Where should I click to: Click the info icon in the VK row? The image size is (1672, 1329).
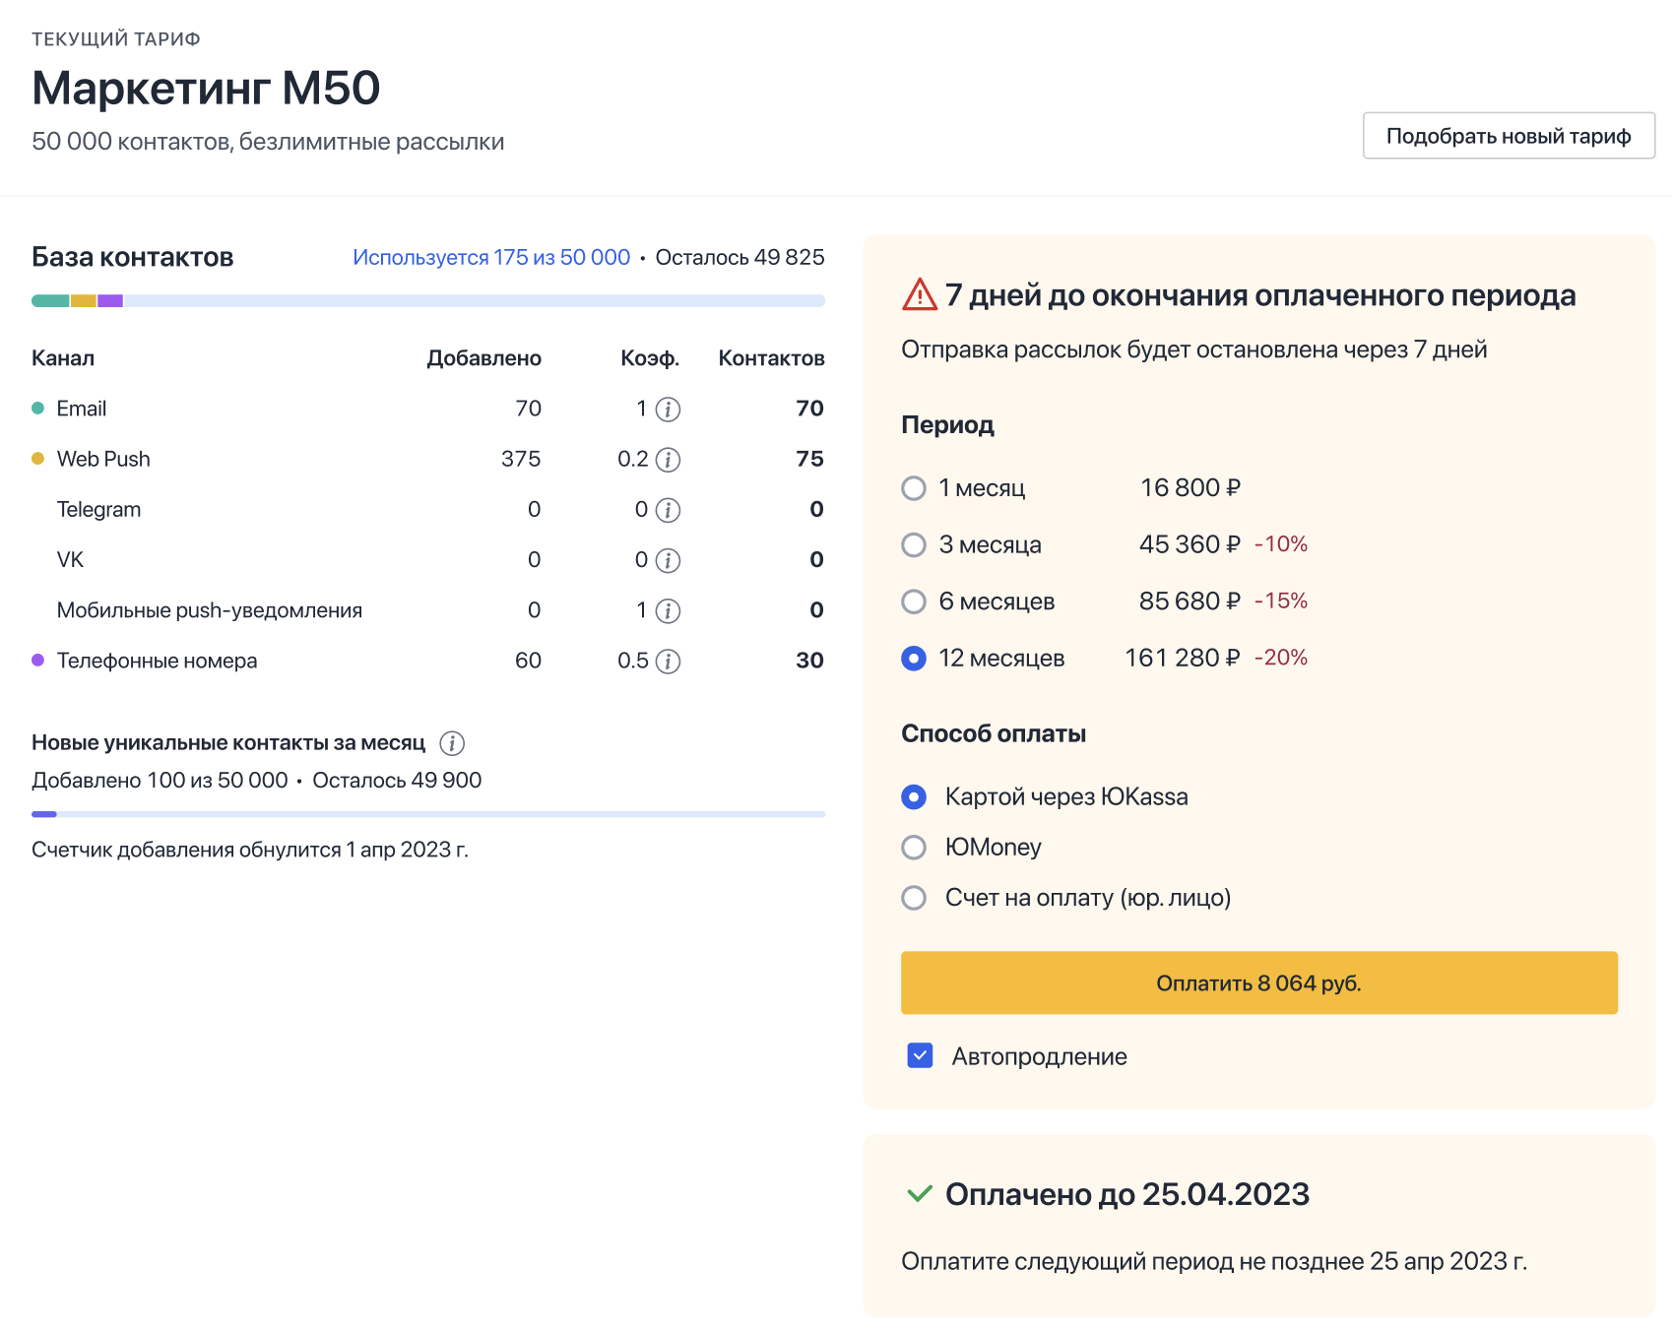click(668, 561)
